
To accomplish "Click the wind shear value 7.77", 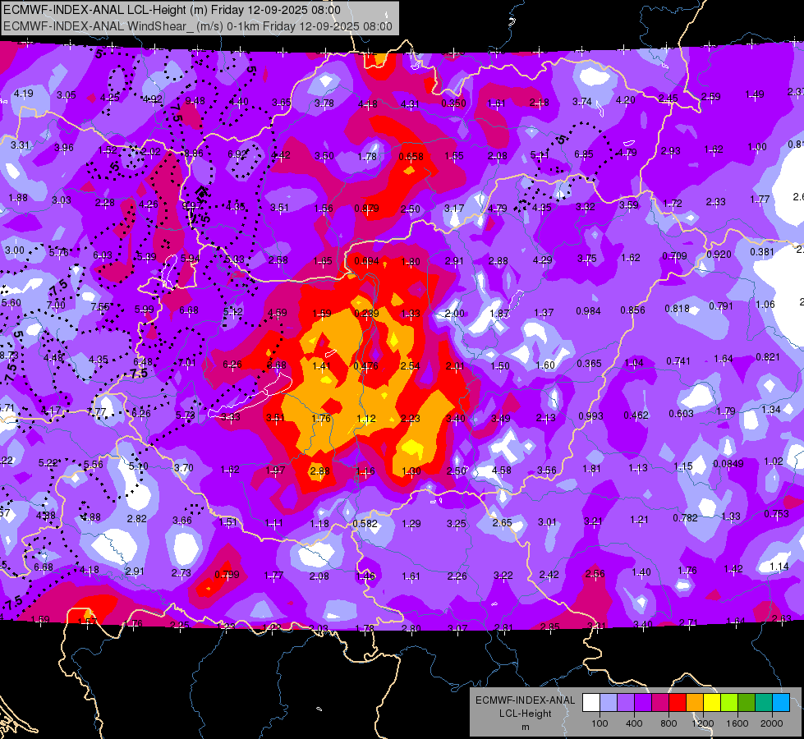I will coord(96,412).
